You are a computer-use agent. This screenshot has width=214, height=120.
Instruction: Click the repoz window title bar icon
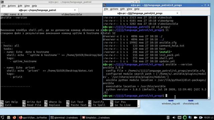pos(2,2)
